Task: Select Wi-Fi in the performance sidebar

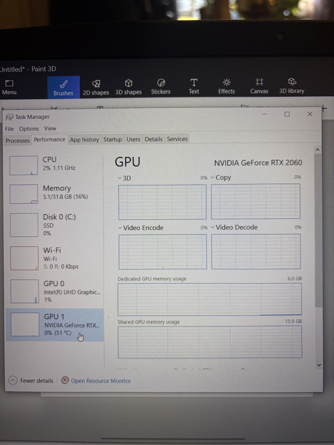Action: tap(55, 258)
